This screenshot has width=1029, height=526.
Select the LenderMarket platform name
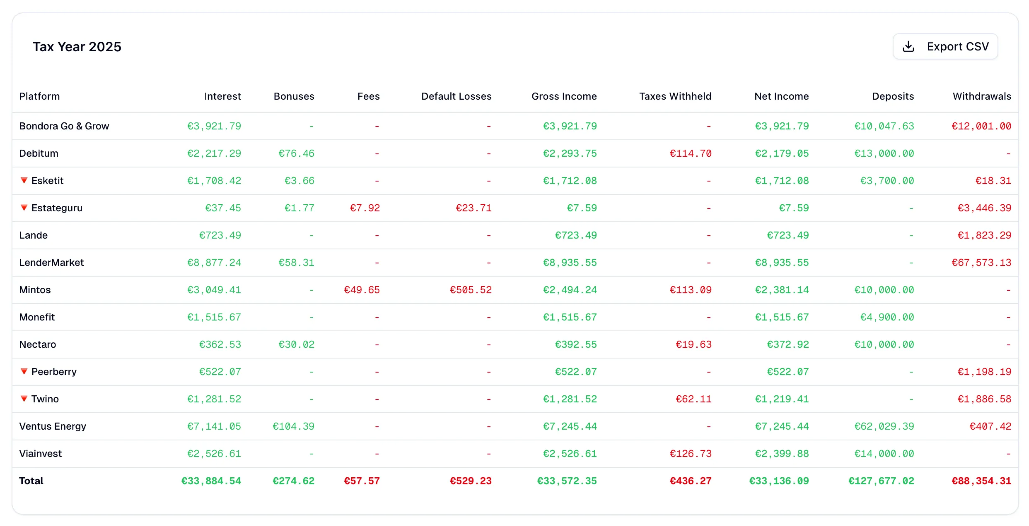point(51,263)
